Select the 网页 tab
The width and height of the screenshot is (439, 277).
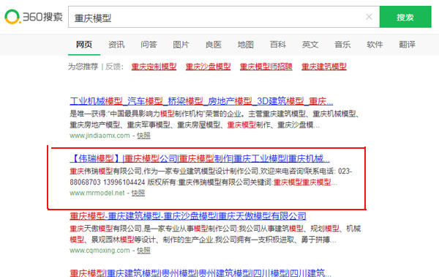pos(84,45)
